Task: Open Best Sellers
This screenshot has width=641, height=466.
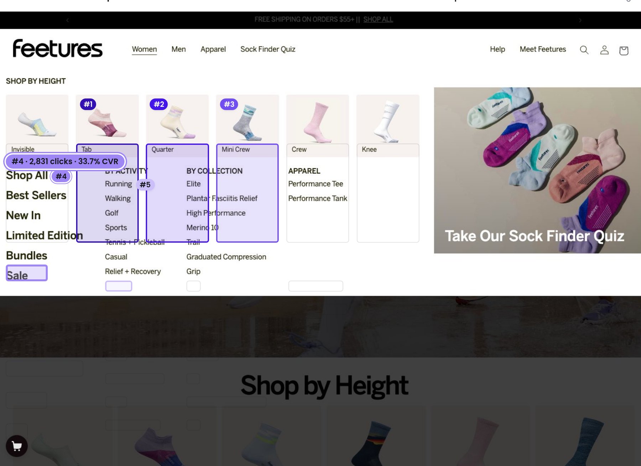Action: tap(36, 195)
